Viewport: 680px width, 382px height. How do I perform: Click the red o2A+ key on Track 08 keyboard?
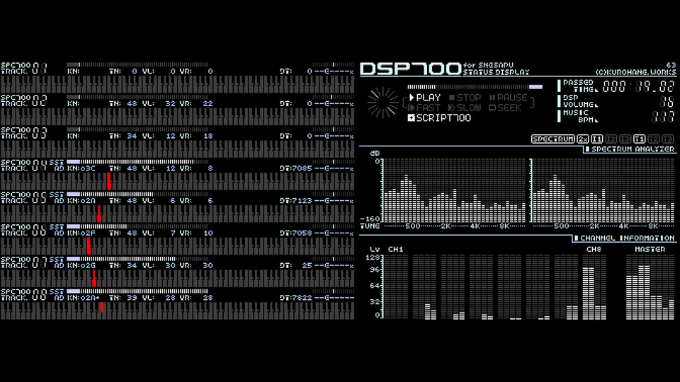pos(101,307)
